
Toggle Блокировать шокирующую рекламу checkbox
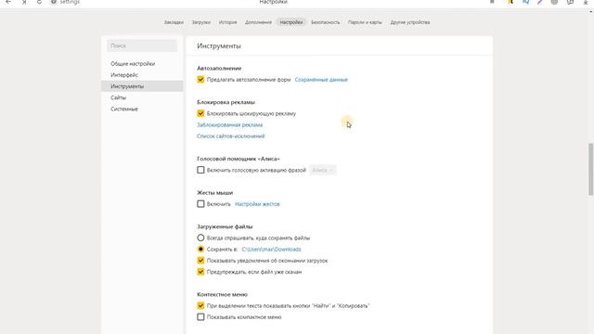pyautogui.click(x=200, y=113)
